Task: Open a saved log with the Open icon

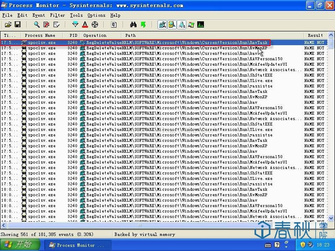Action: point(8,25)
